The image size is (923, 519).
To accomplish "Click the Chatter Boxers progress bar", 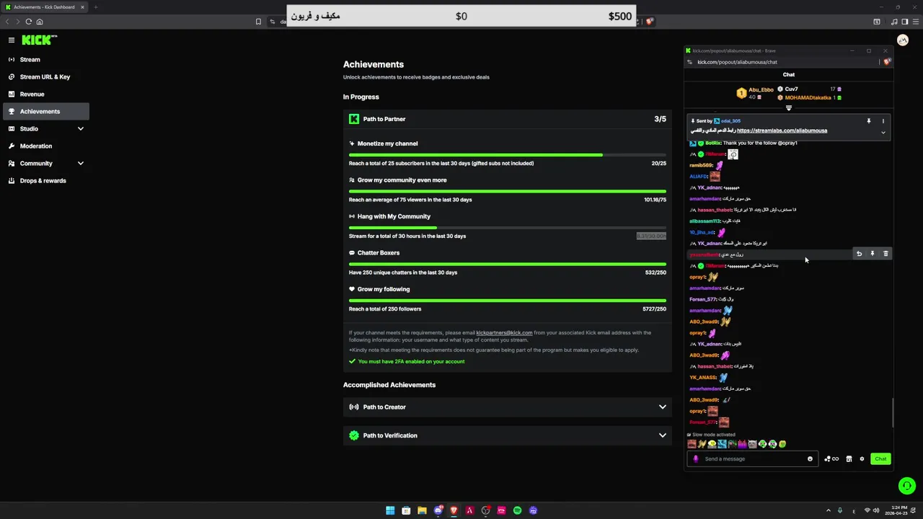I will pos(508,265).
